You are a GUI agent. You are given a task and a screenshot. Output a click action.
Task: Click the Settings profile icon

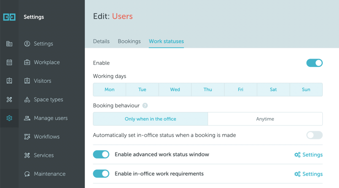[x=27, y=44]
